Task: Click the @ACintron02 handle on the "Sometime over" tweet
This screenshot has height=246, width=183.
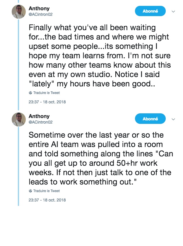Action: tap(40, 122)
